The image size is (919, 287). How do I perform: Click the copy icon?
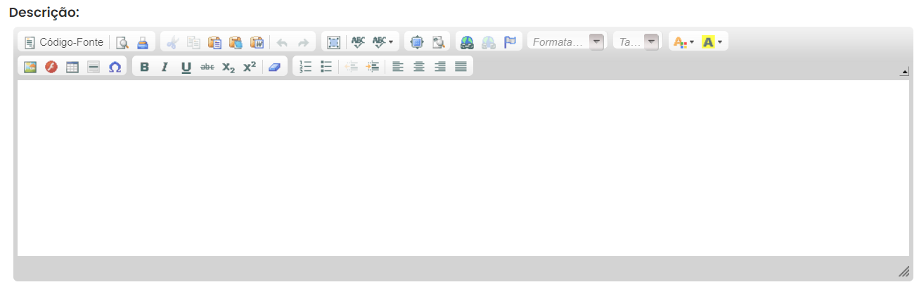click(194, 42)
